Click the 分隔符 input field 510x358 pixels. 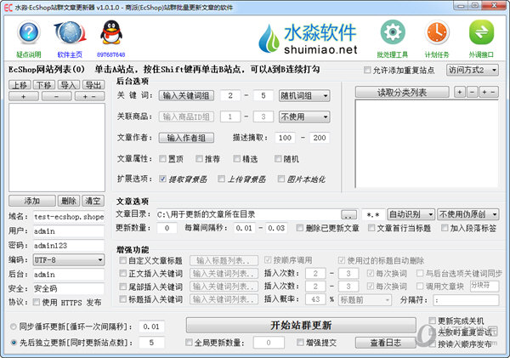pos(466,300)
